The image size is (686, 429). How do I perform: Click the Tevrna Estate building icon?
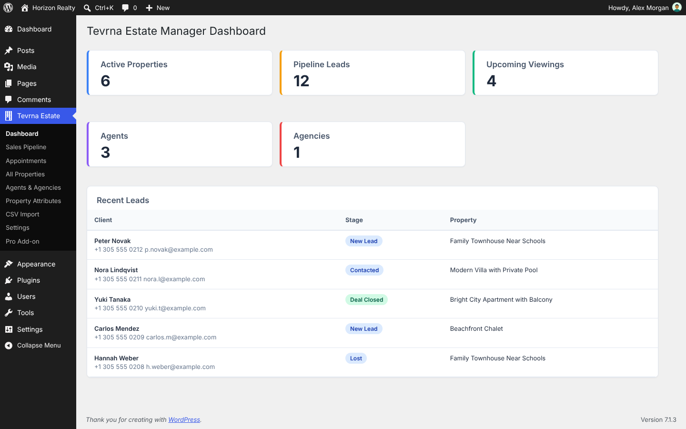pyautogui.click(x=9, y=116)
